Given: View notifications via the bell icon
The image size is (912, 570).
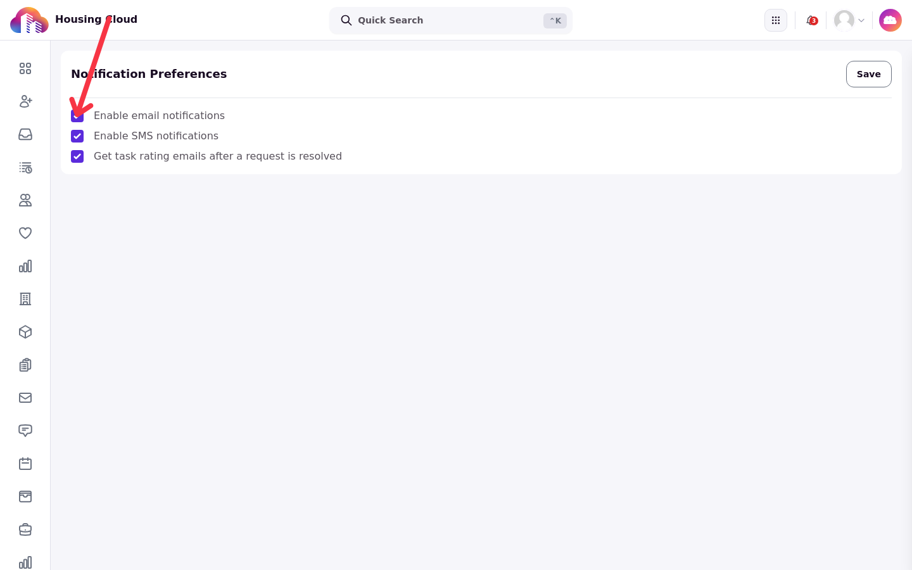Looking at the screenshot, I should pos(811,20).
